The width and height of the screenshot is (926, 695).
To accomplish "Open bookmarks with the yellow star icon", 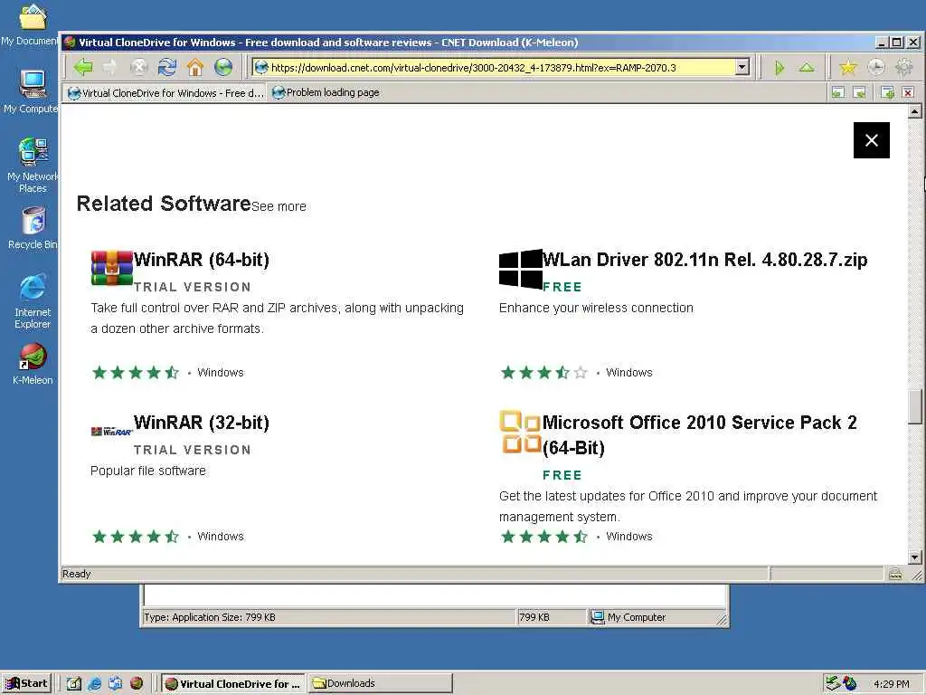I will (x=848, y=67).
